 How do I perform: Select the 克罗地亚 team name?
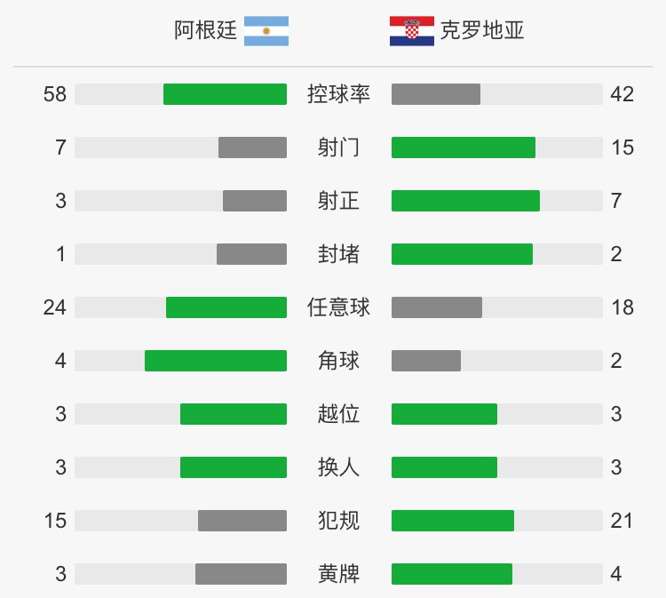(x=482, y=30)
